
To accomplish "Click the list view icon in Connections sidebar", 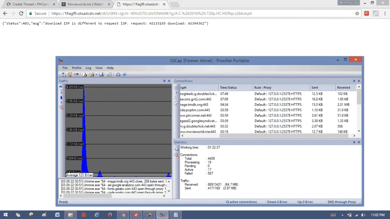I will (176, 88).
